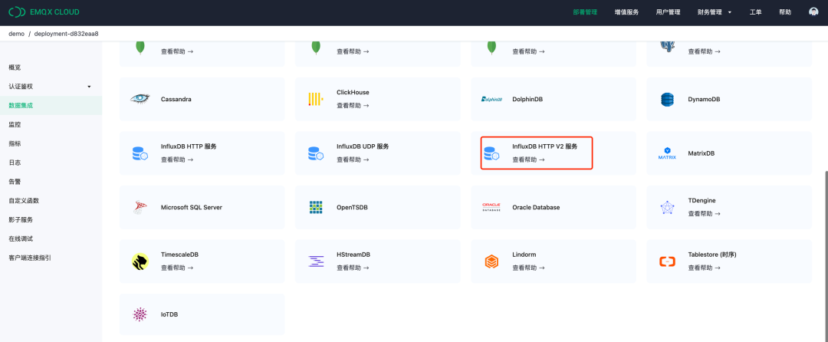Open 查看帮助 under TDengine
Image resolution: width=828 pixels, height=342 pixels.
click(705, 214)
